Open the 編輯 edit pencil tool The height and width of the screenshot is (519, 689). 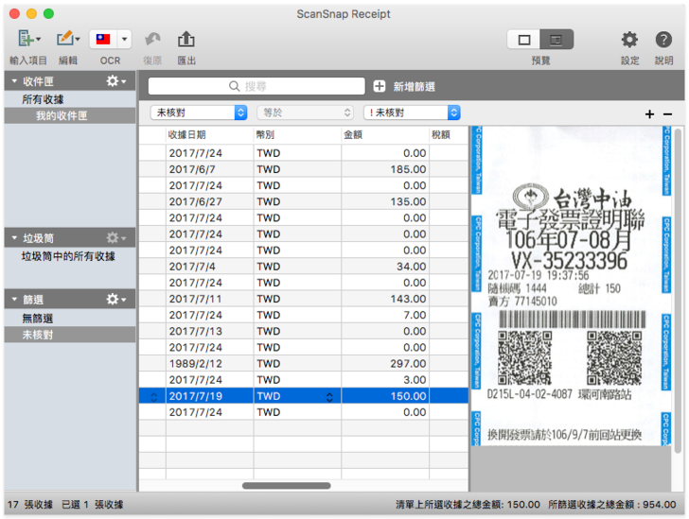pos(67,40)
